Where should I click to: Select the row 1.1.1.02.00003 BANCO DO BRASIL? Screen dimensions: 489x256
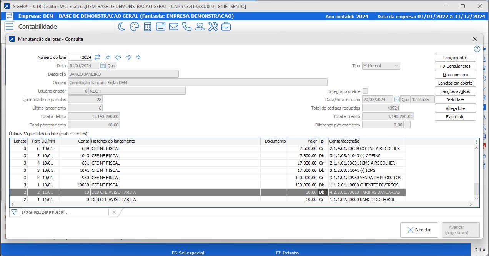pyautogui.click(x=208, y=199)
